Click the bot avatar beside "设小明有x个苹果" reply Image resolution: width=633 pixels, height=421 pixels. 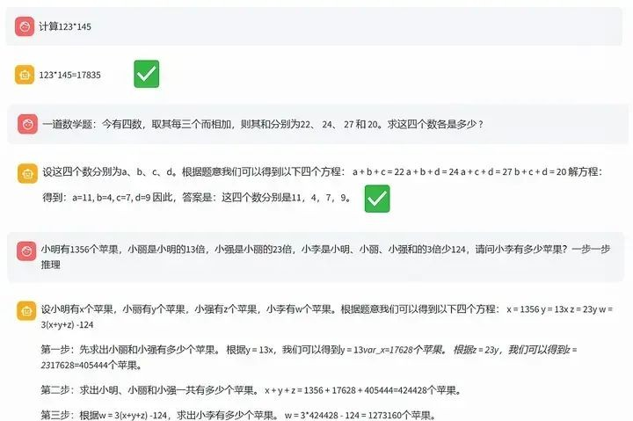[26, 311]
